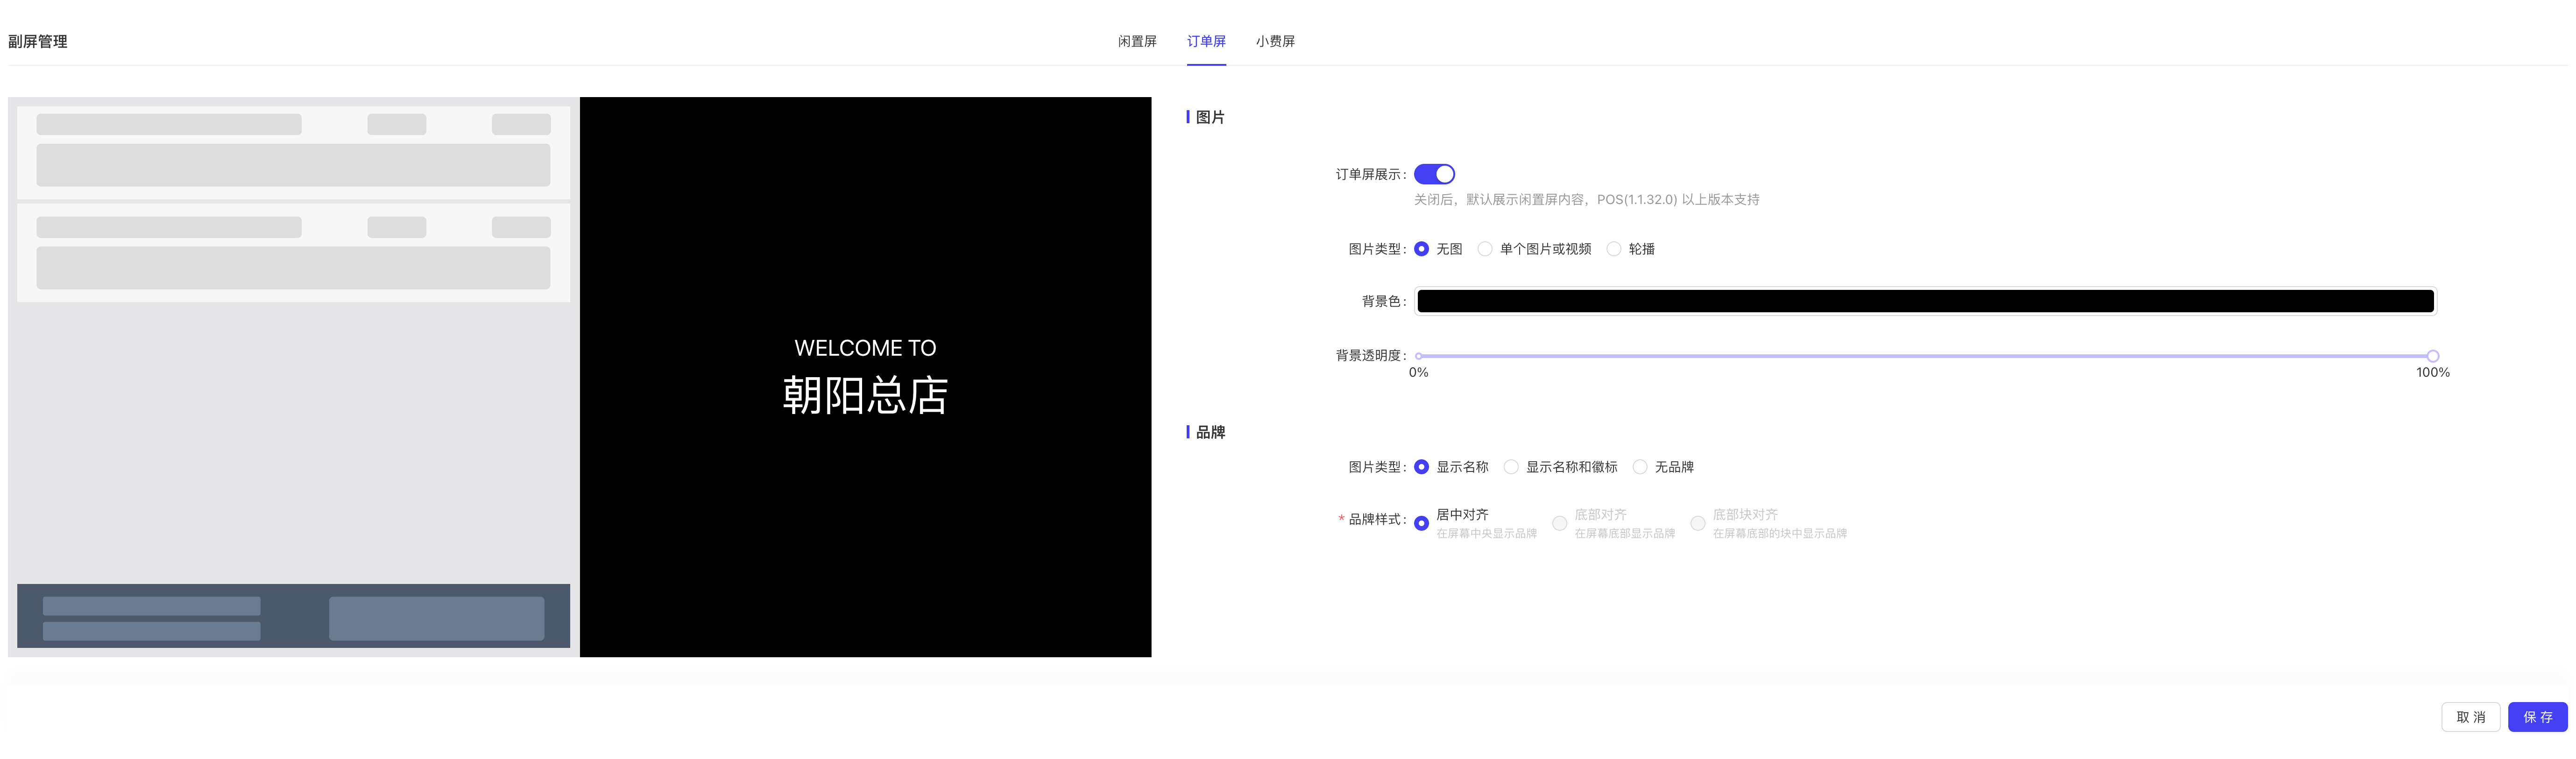Select 单个图片或视频 image type
This screenshot has width=2576, height=759.
(x=1485, y=249)
